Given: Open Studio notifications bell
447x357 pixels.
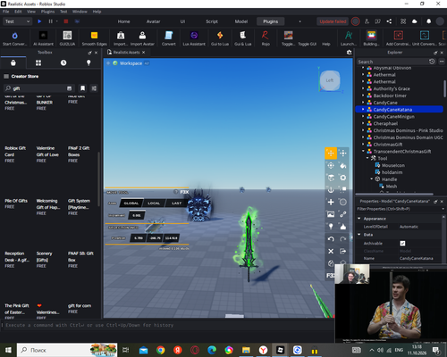Looking at the screenshot, I should pos(428,21).
